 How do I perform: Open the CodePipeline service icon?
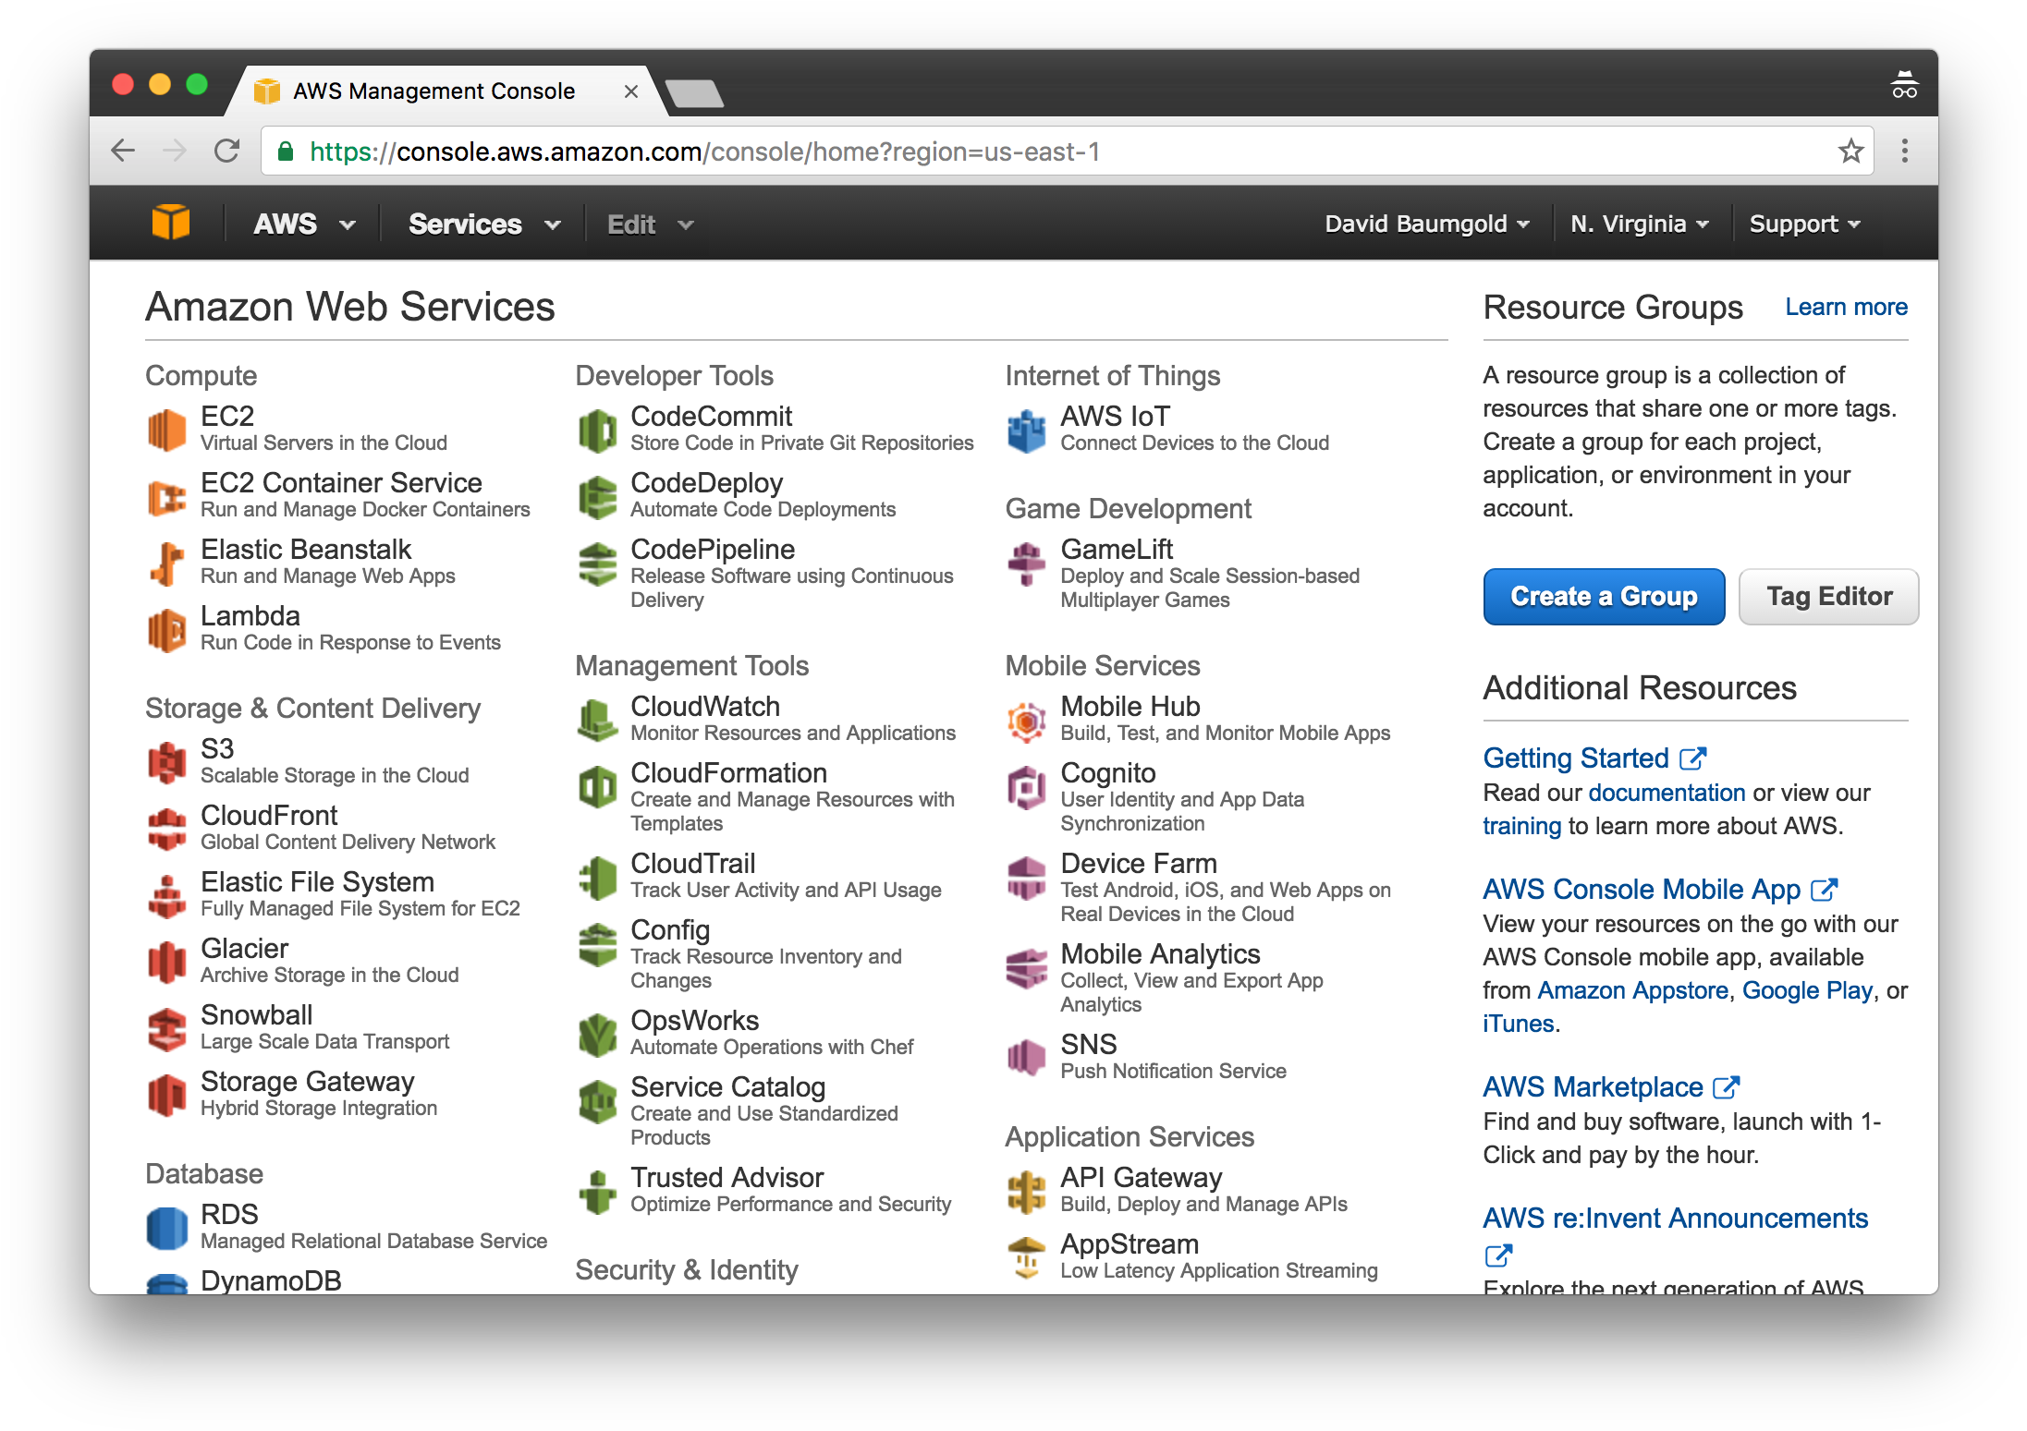tap(597, 562)
